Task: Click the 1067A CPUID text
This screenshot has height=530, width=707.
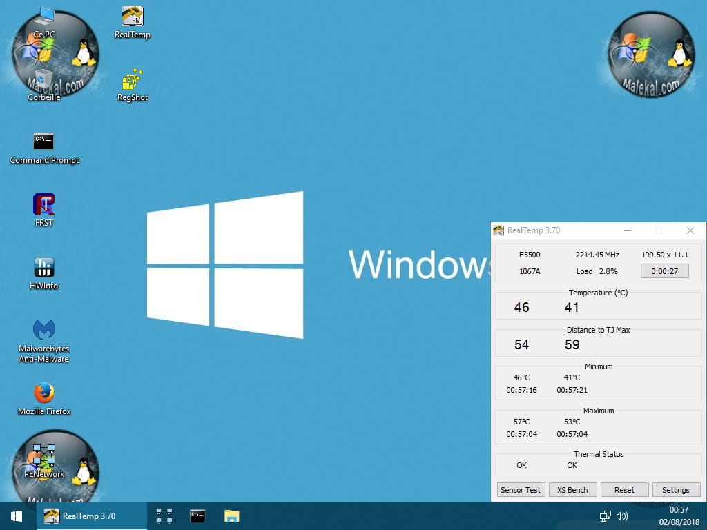Action: point(530,271)
